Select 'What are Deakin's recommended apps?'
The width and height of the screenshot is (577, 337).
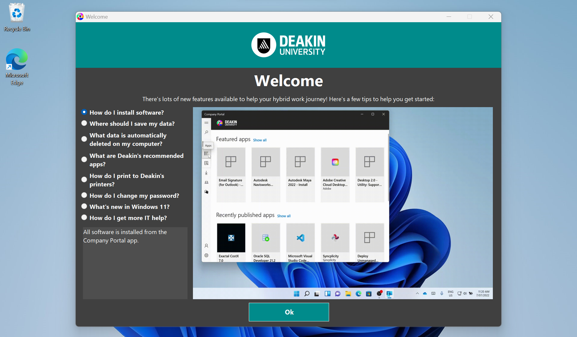[x=133, y=160]
